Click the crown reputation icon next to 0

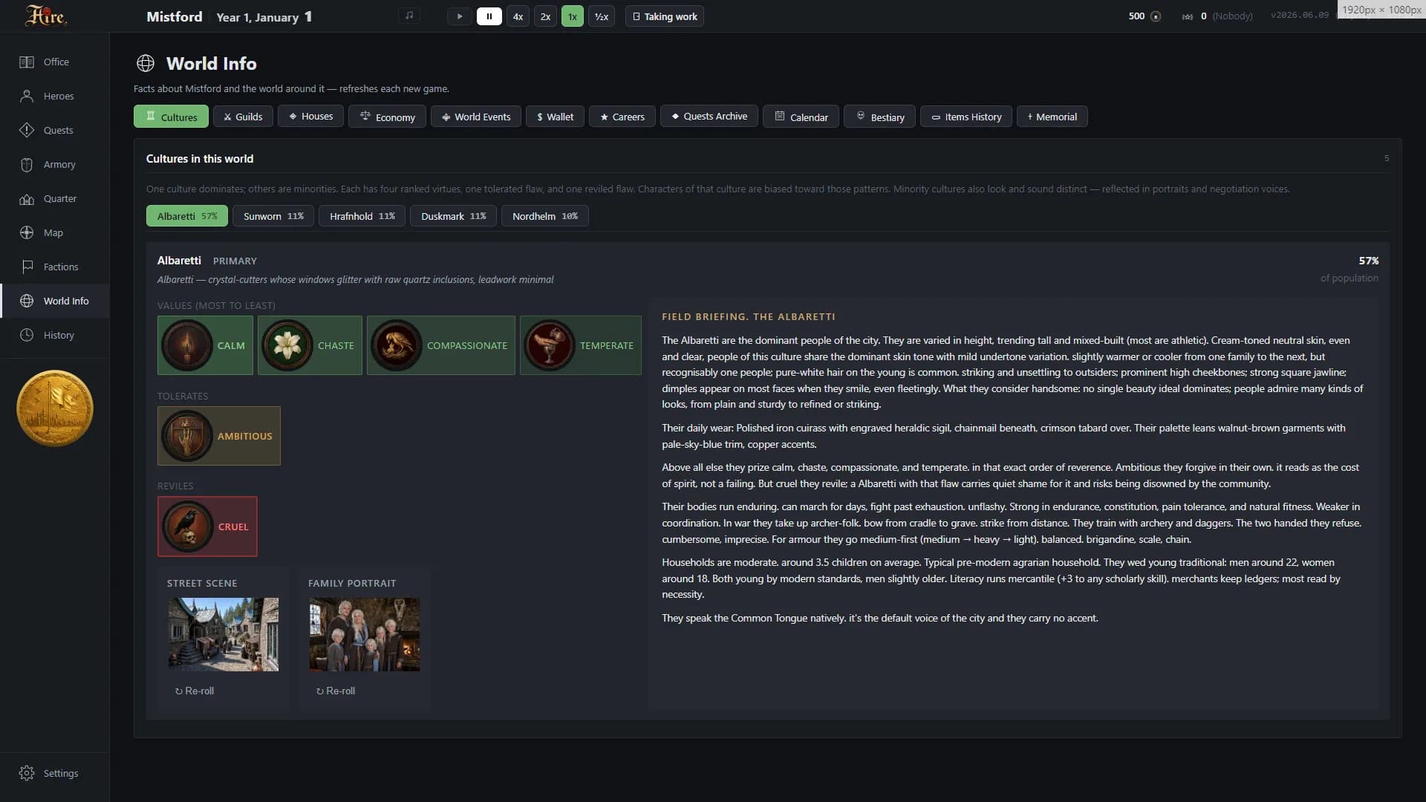pos(1188,16)
